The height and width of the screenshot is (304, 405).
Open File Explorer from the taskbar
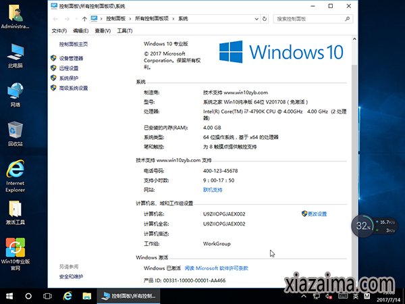[x=87, y=297]
